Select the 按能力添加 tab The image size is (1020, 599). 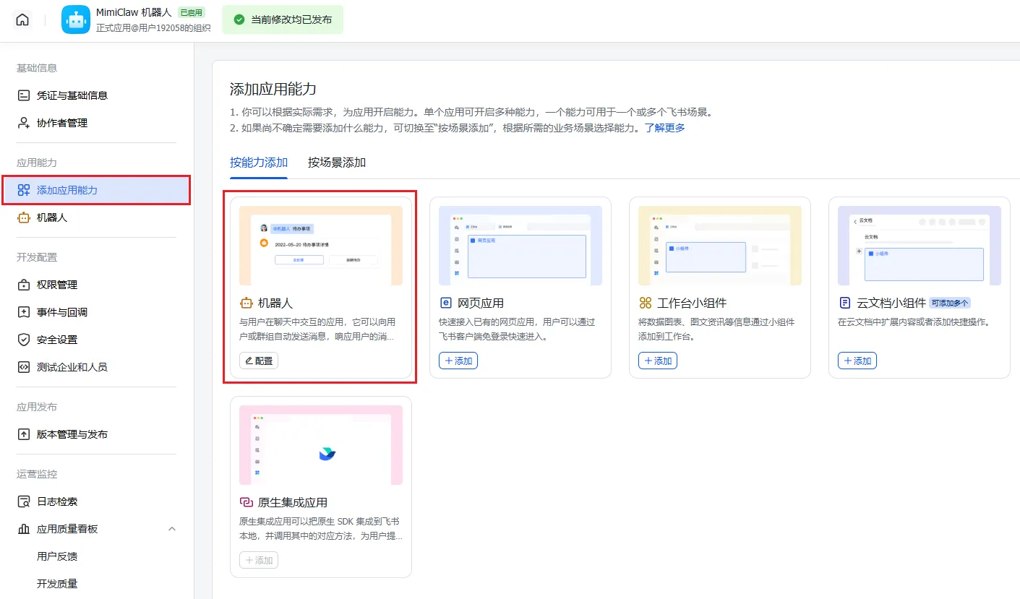click(x=259, y=163)
